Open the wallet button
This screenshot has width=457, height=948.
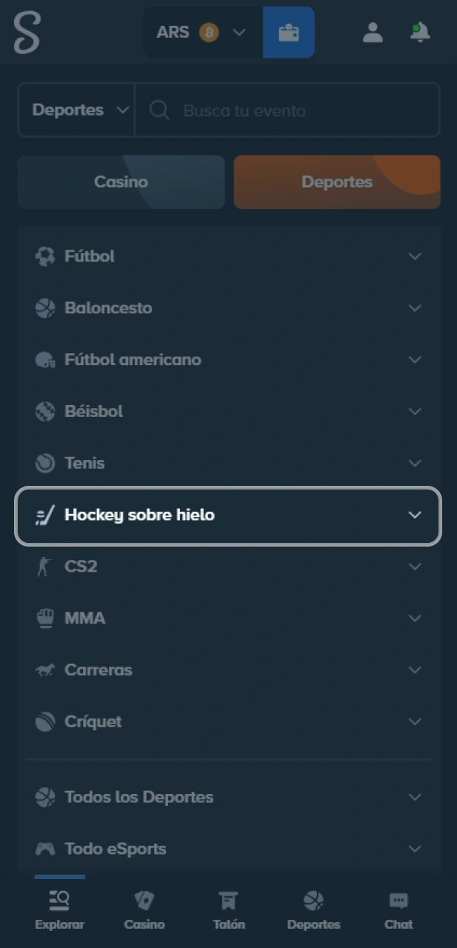coord(288,33)
